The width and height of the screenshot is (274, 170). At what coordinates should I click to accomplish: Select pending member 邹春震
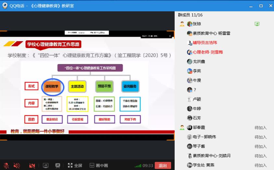click(199, 127)
